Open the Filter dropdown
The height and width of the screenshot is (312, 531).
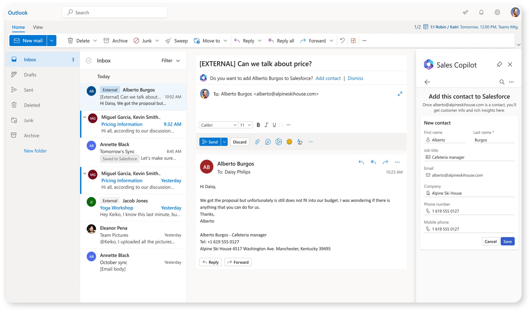pyautogui.click(x=171, y=61)
